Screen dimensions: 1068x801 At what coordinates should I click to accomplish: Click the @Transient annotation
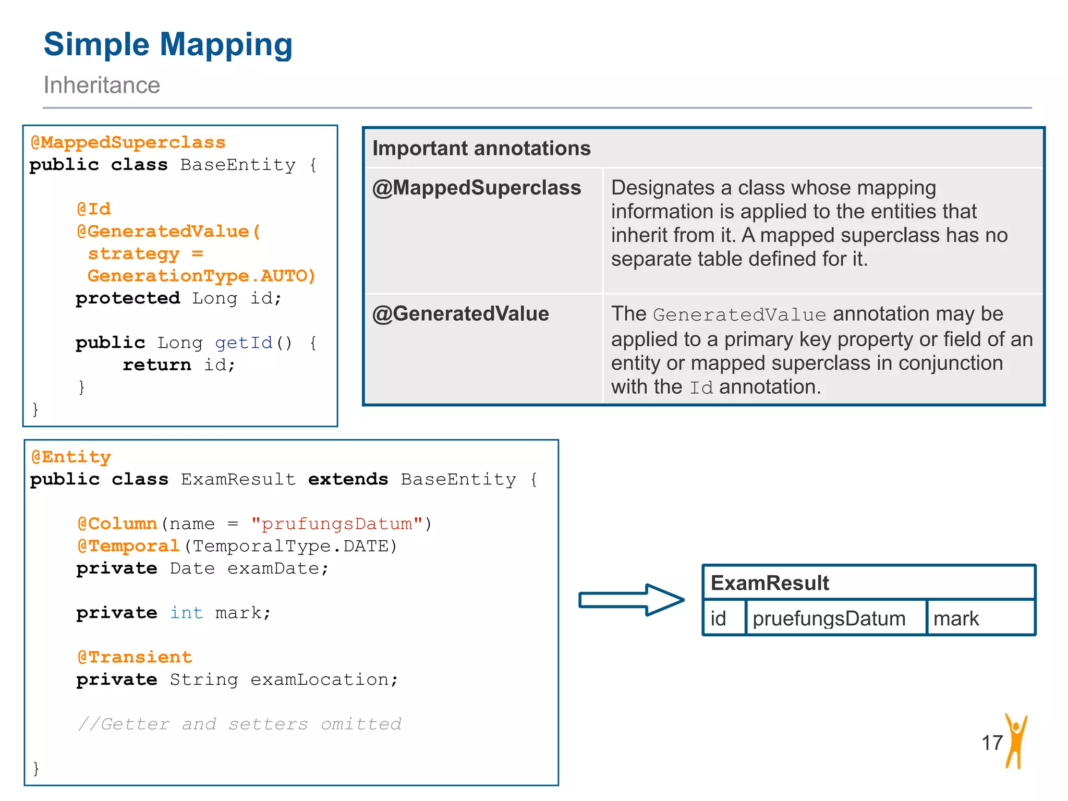click(135, 657)
